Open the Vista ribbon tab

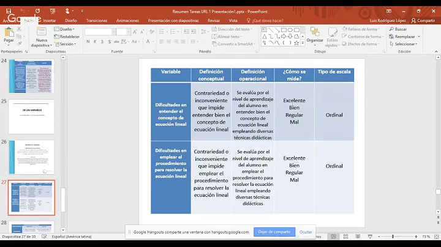point(233,21)
